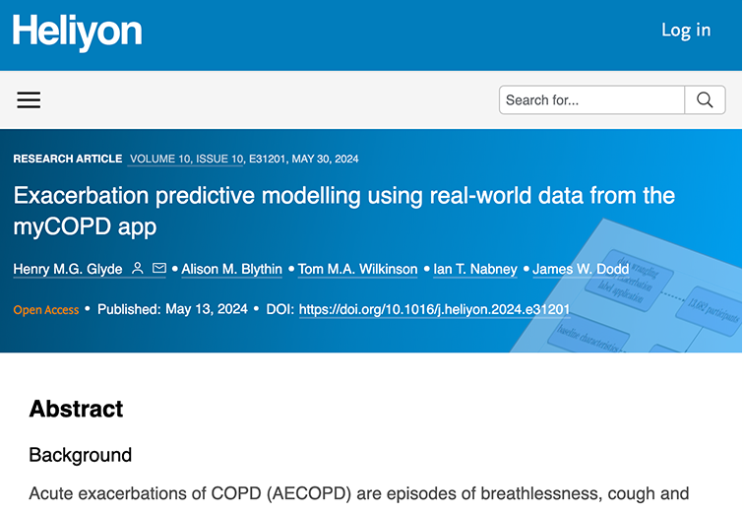This screenshot has height=512, width=744.
Task: Click the magnifying glass search button
Action: 705,100
